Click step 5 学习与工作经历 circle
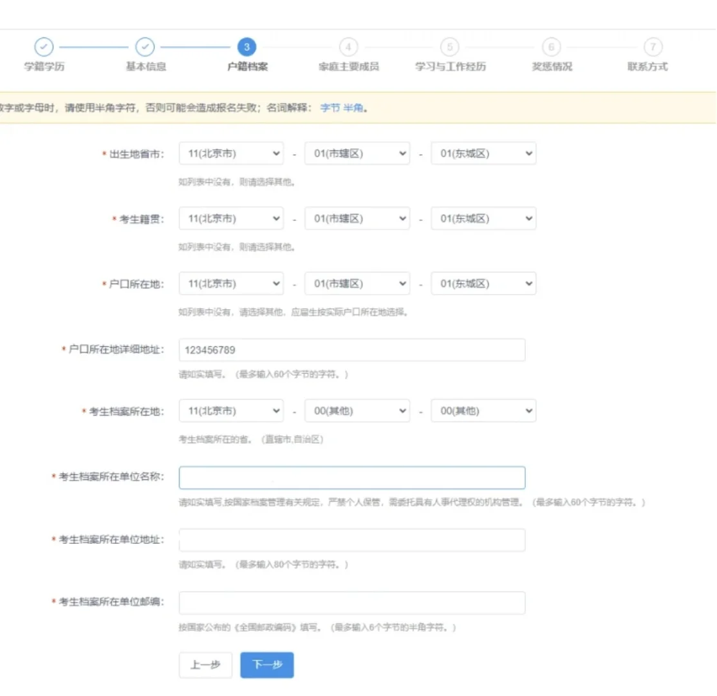The width and height of the screenshot is (717, 696). 449,48
